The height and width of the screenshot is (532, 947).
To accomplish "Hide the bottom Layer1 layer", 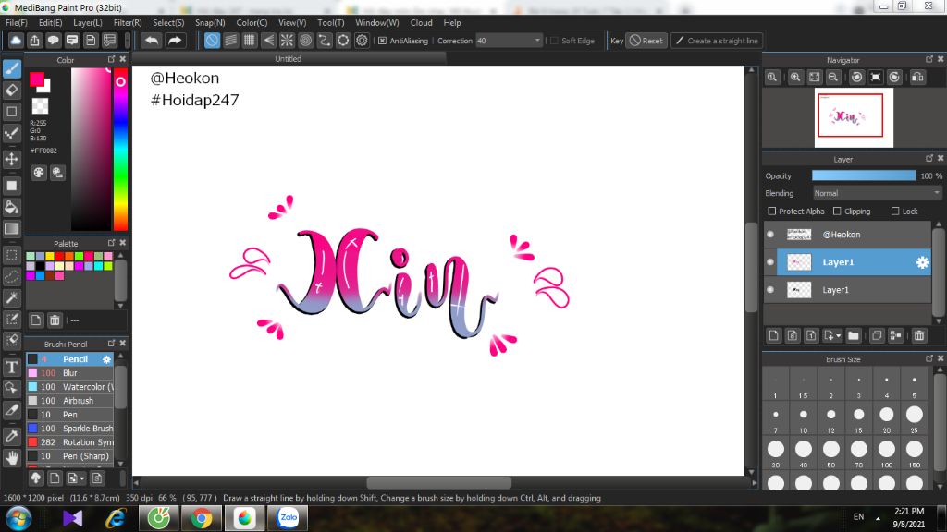I will [x=770, y=290].
